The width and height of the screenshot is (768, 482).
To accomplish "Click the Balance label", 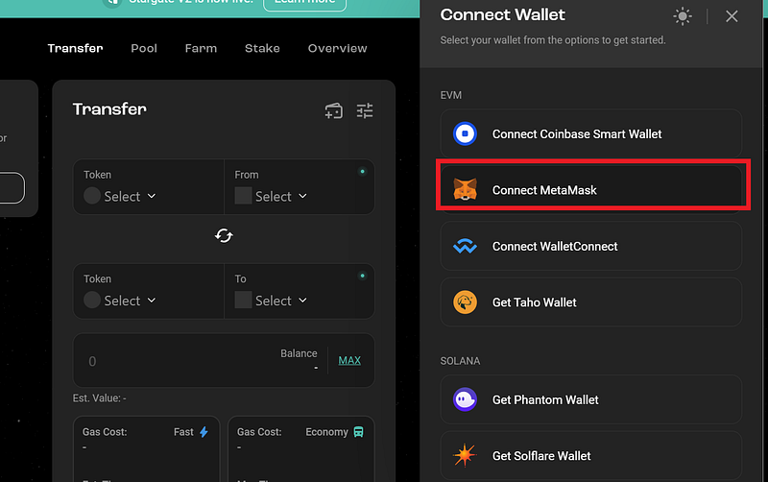I will click(299, 353).
